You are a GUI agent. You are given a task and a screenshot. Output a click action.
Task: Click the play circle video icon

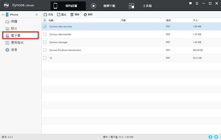(x=93, y=6)
